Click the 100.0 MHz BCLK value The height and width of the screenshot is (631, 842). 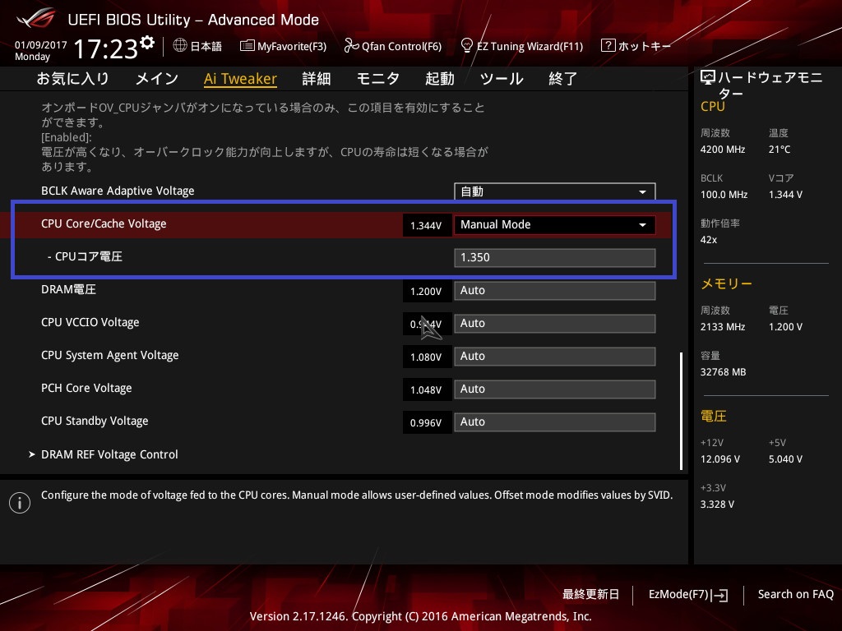[724, 195]
